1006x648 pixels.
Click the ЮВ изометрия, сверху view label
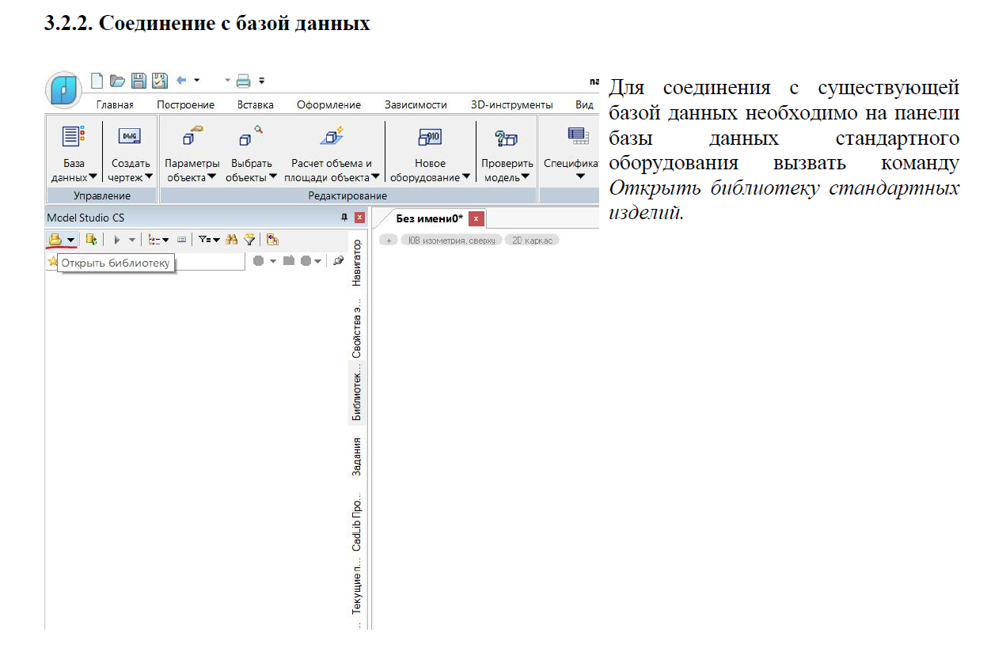(x=451, y=240)
